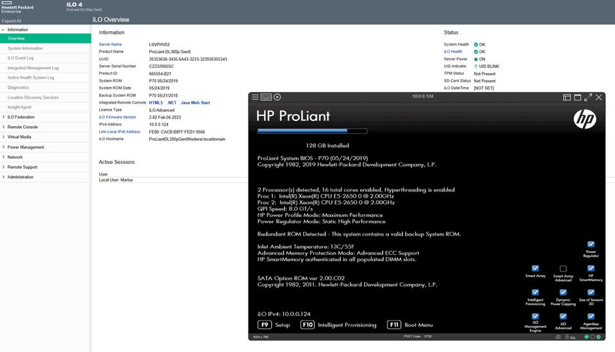Open System Information in the sidebar
Viewport: 615px width, 352px height.
pyautogui.click(x=45, y=48)
